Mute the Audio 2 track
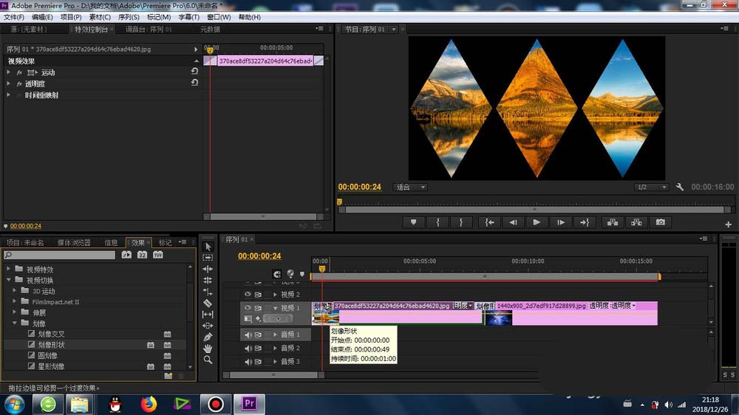739x415 pixels. (x=248, y=348)
